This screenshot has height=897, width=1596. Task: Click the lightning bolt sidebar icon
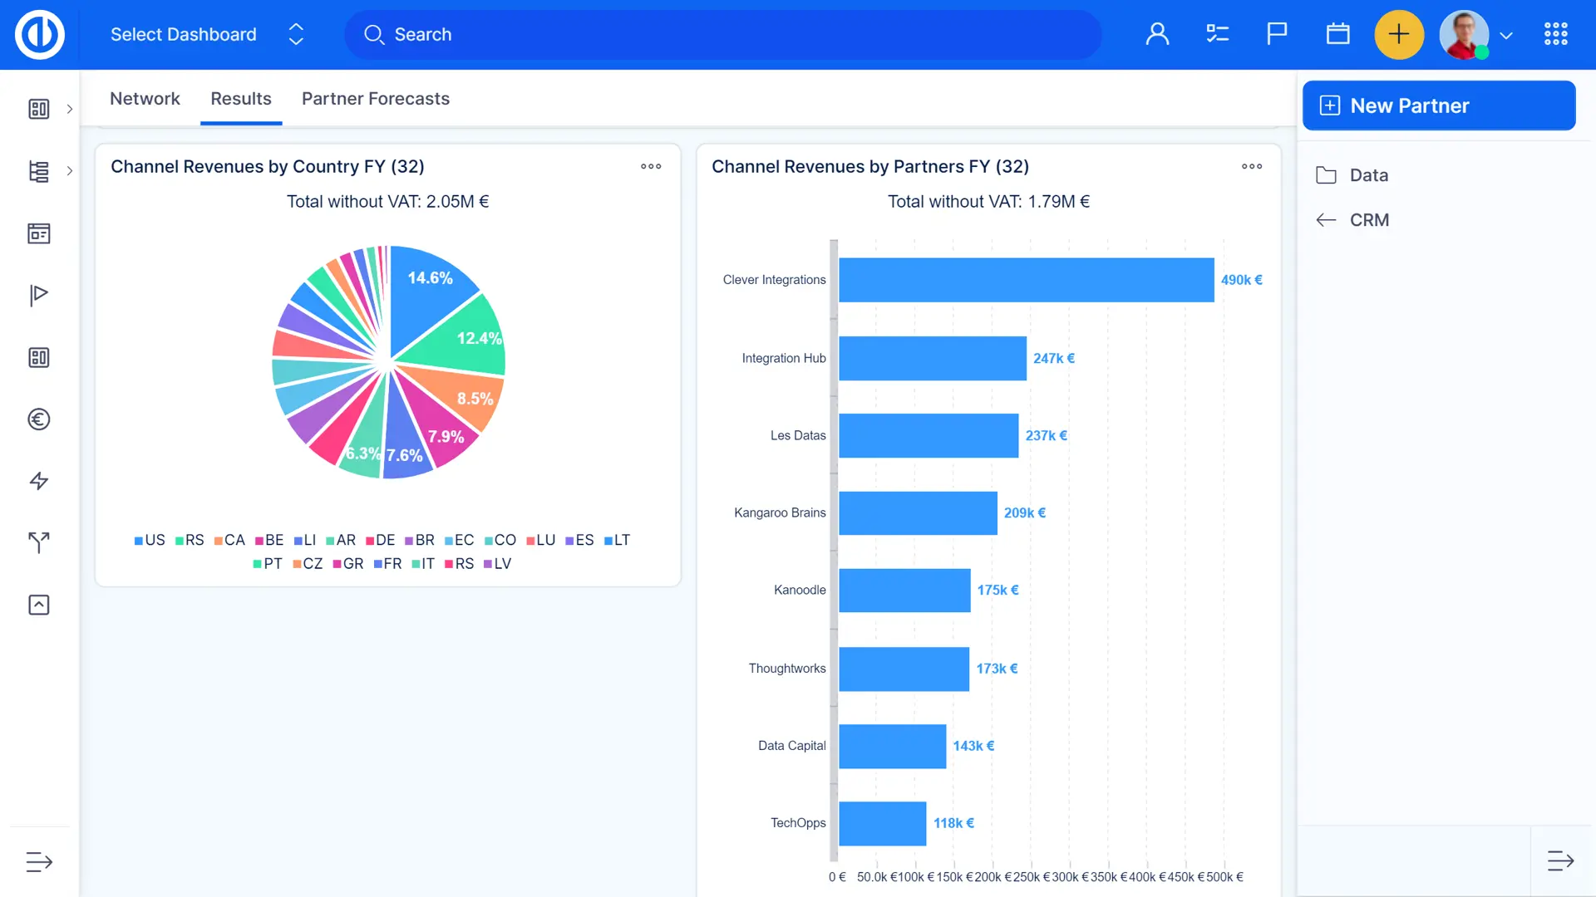39,481
